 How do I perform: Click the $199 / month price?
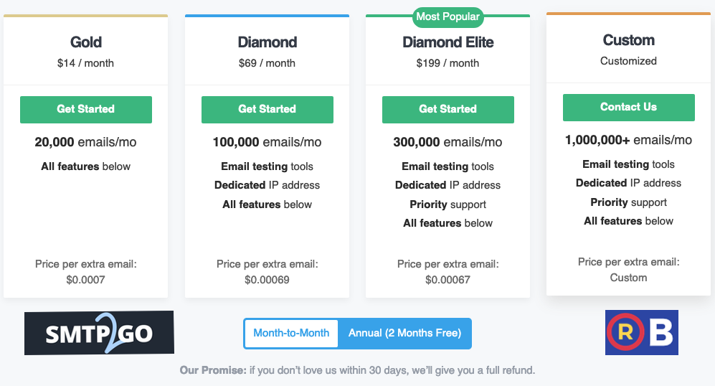click(448, 63)
